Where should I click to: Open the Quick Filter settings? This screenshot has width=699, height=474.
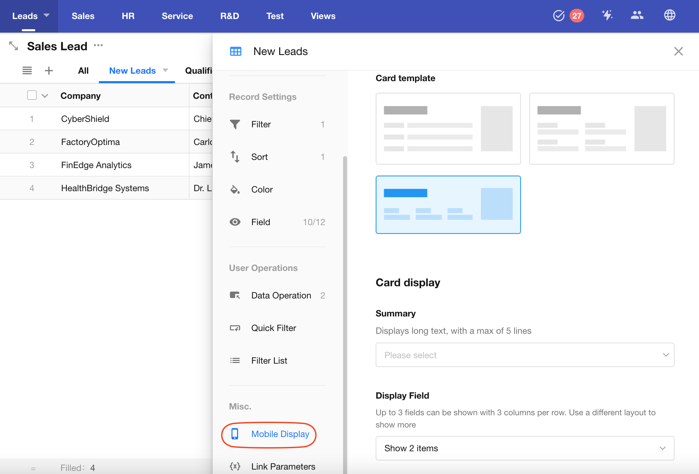[273, 328]
